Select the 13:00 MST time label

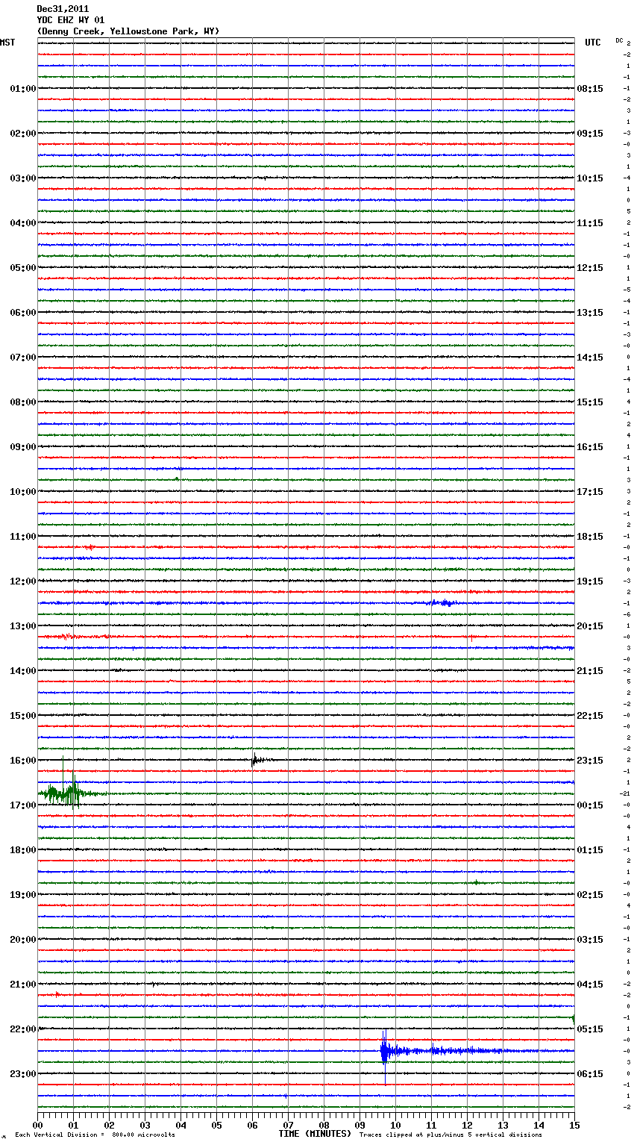[23, 626]
